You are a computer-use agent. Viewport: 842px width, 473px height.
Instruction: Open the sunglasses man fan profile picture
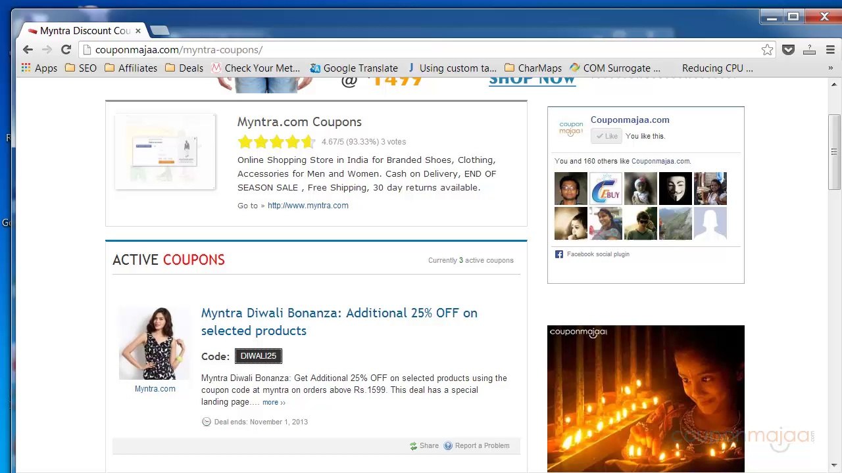pyautogui.click(x=641, y=224)
